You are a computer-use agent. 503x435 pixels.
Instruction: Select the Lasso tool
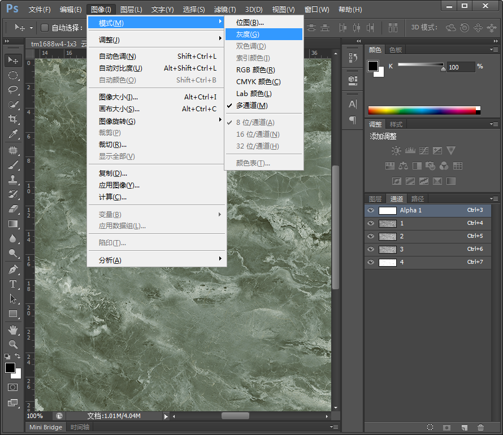[x=13, y=90]
